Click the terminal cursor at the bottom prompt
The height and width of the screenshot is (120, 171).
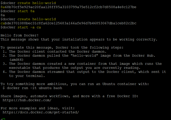[x=4, y=119]
